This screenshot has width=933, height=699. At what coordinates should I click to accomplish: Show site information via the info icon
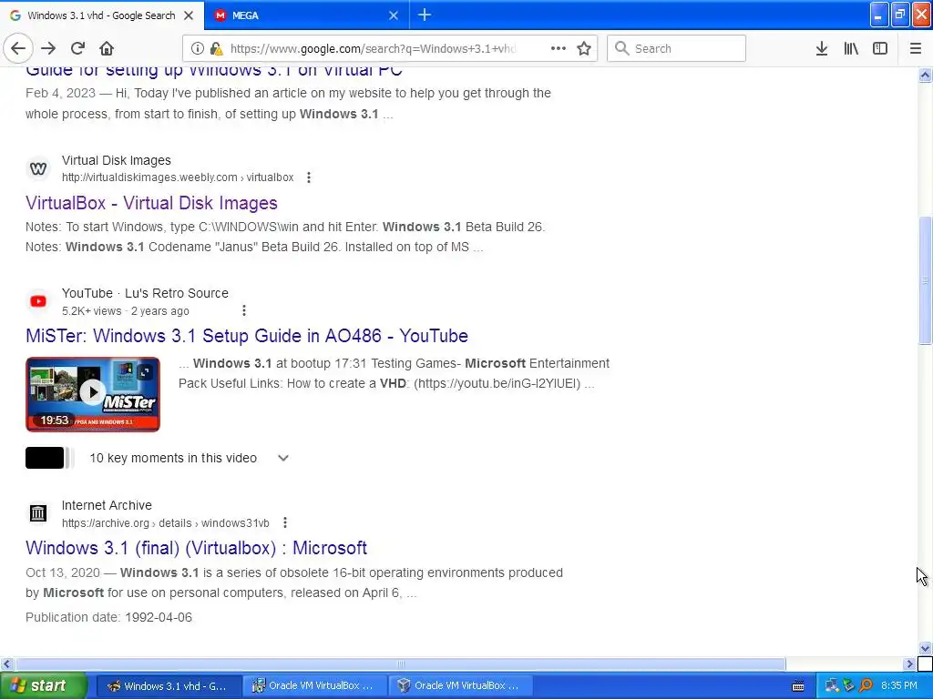(x=198, y=49)
